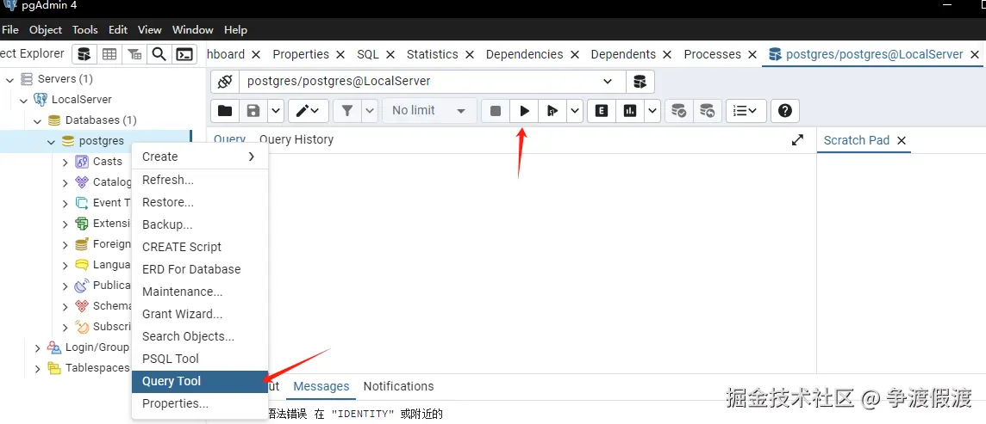Open the Macros list button
986x424 pixels.
(746, 111)
